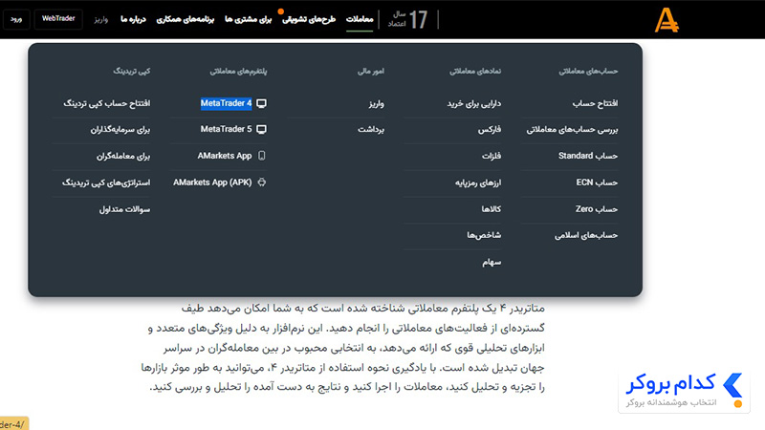Select حساب‌های اسلامی link
The height and width of the screenshot is (430, 765).
coord(586,235)
